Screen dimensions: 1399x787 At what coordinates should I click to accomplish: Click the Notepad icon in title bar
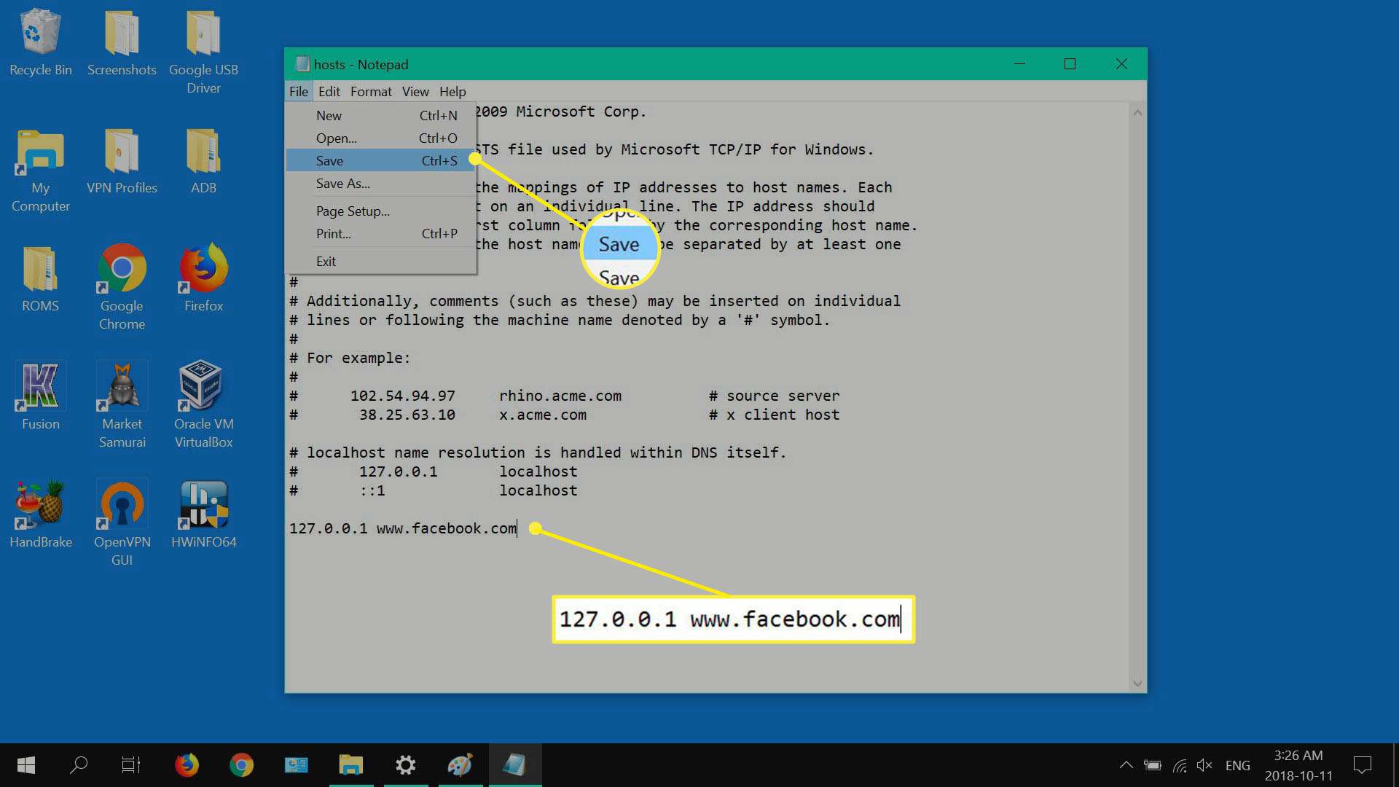click(302, 64)
